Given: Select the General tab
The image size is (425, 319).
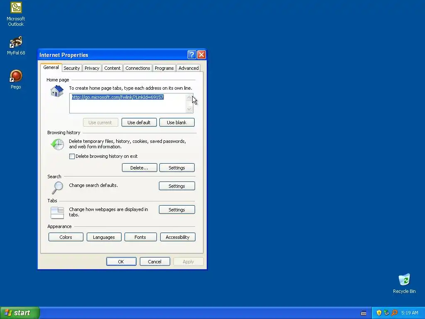Looking at the screenshot, I should [x=51, y=67].
